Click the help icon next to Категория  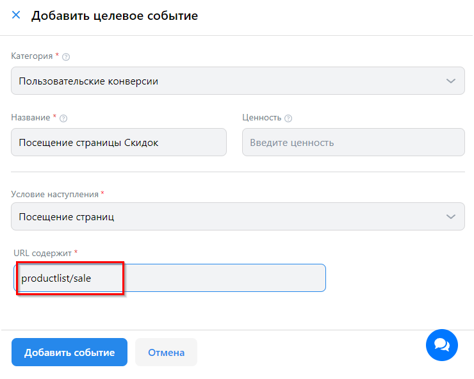pos(66,57)
